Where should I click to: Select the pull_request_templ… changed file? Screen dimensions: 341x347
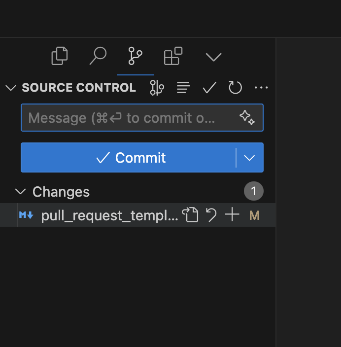click(108, 215)
